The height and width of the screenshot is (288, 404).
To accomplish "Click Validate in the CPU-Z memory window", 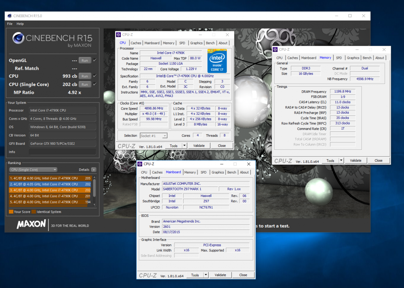I will [356, 160].
